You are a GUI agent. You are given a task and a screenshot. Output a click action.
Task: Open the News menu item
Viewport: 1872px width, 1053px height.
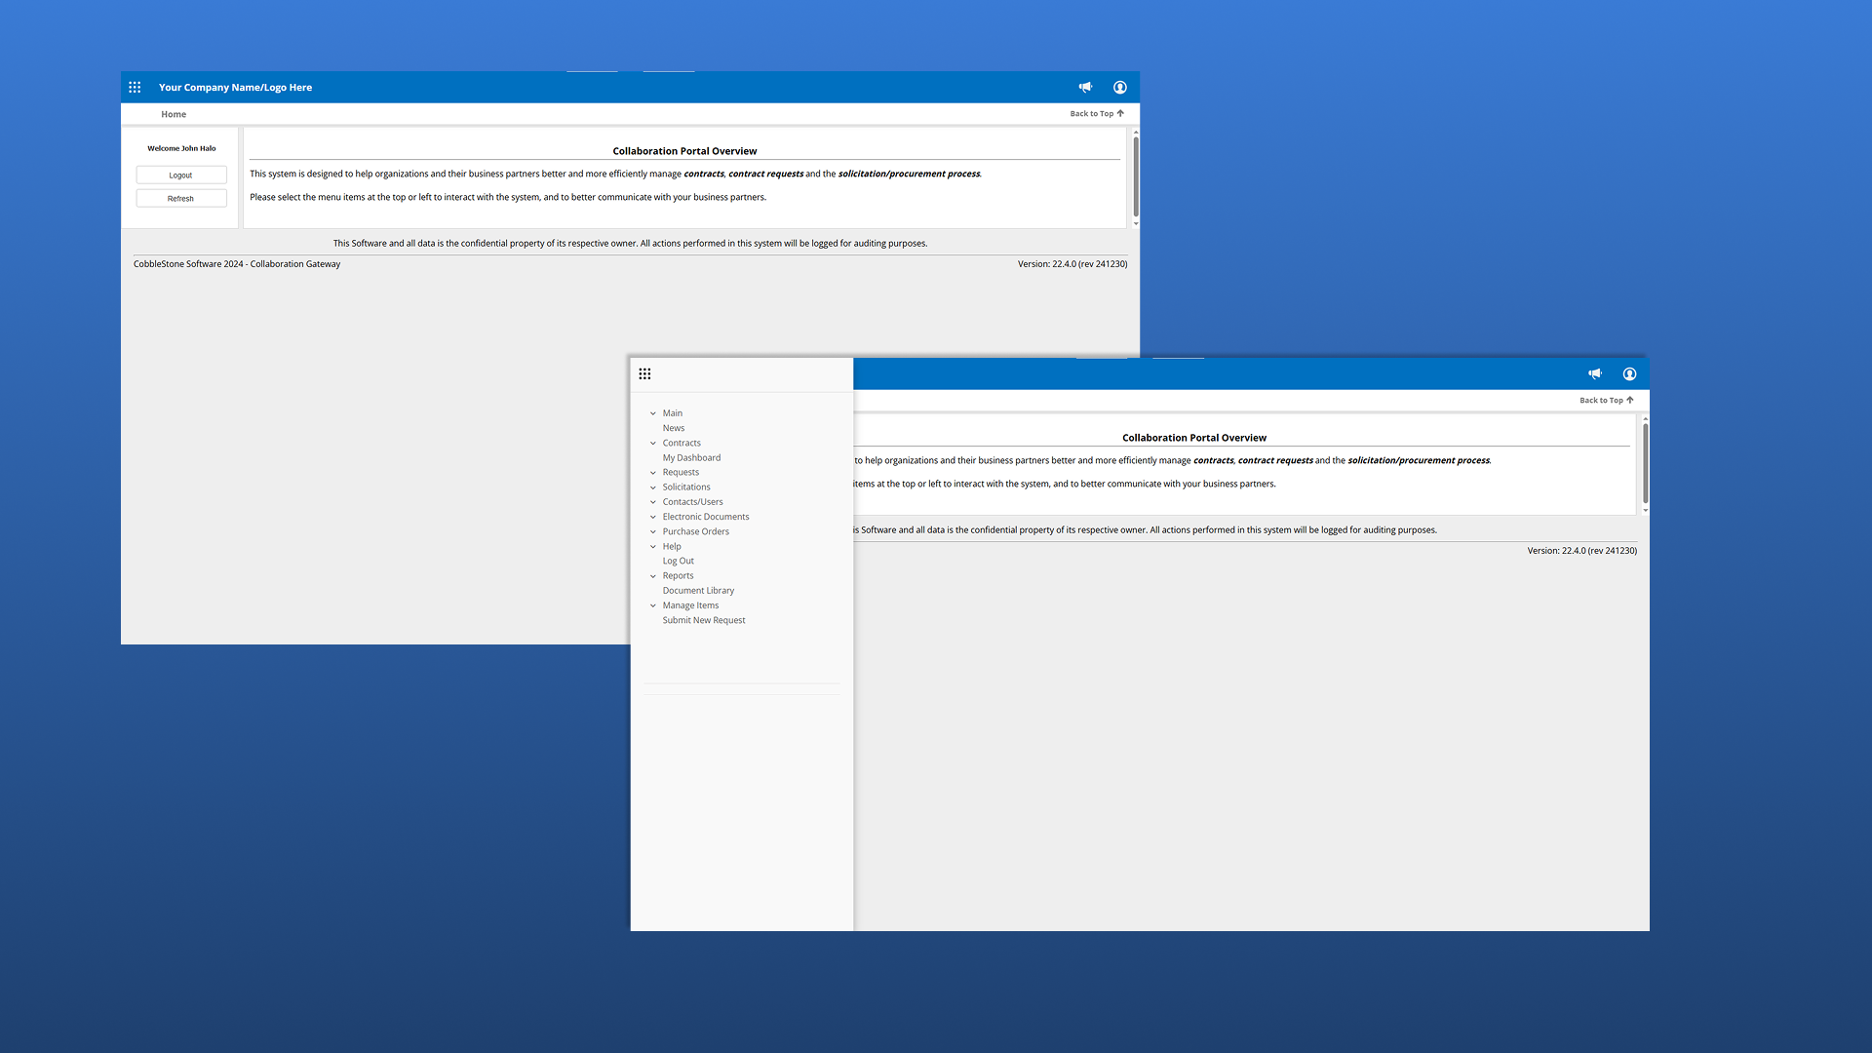[x=674, y=428]
